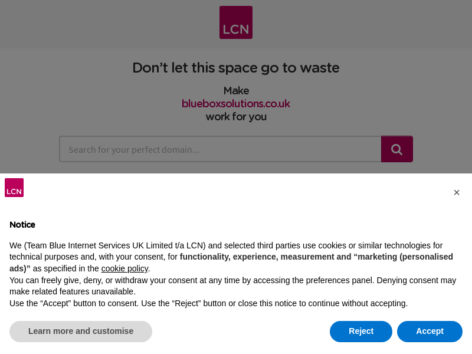
Task: Reject the cookie consent
Action: [361, 332]
